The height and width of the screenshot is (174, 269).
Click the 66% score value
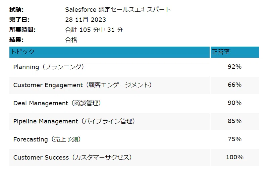pos(234,85)
